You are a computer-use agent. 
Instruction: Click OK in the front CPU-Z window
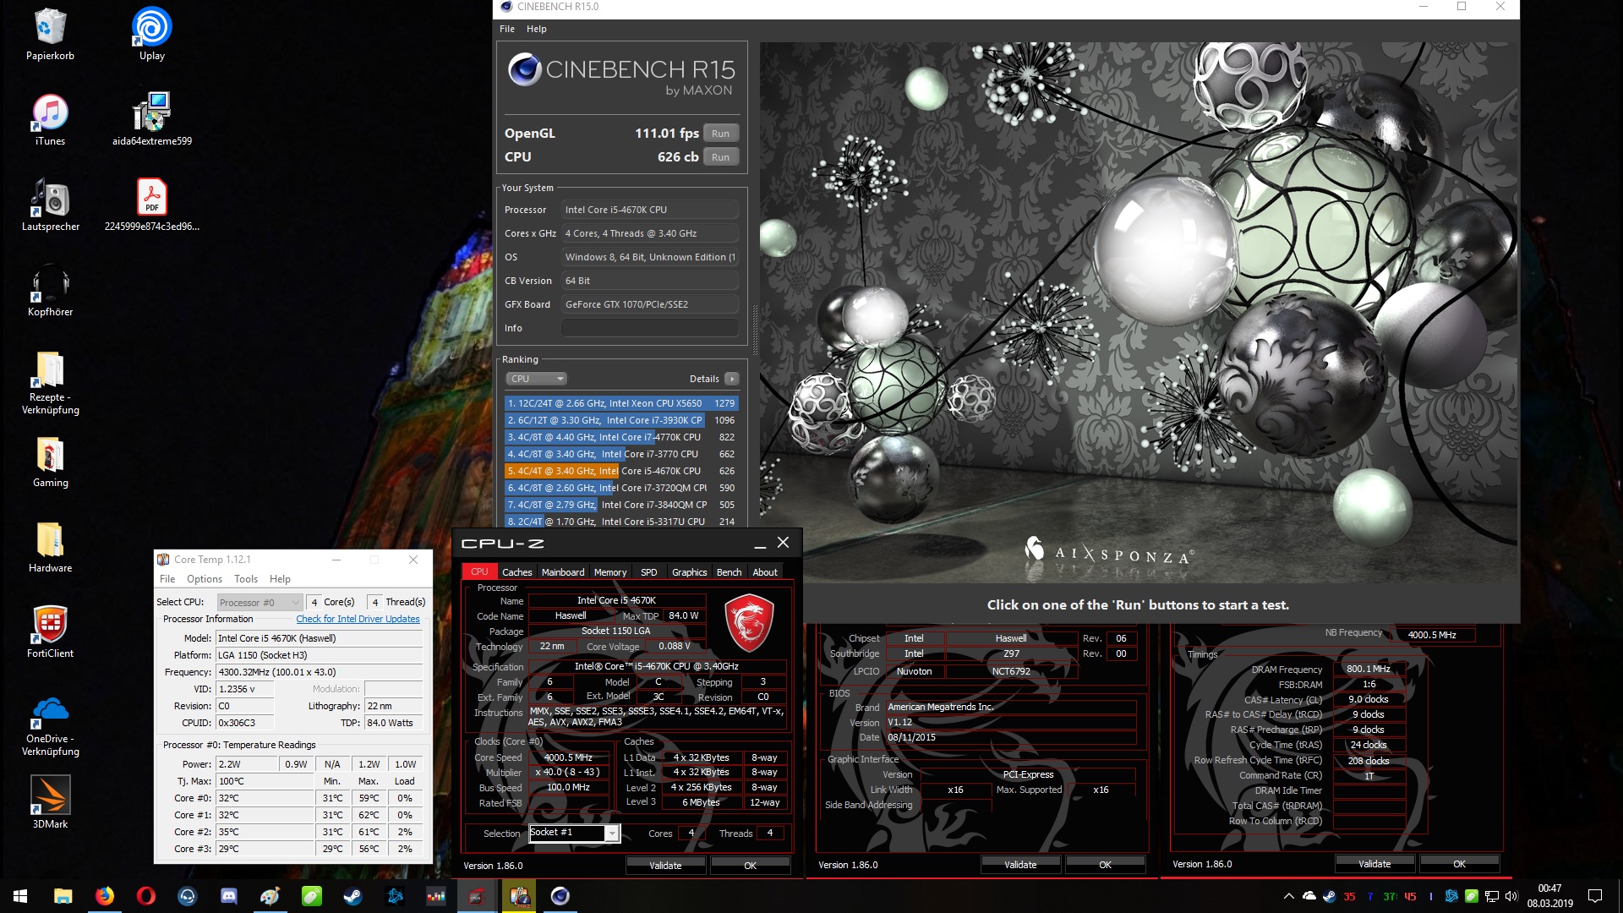click(750, 866)
